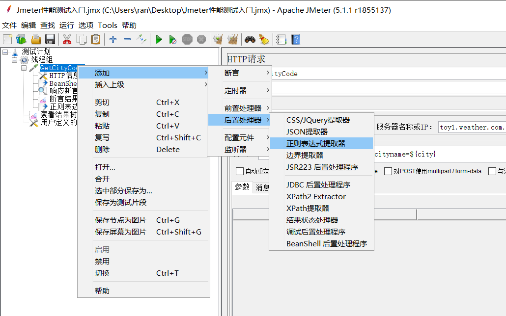
Task: Open the 帮助 menu bar item
Action: 129,25
